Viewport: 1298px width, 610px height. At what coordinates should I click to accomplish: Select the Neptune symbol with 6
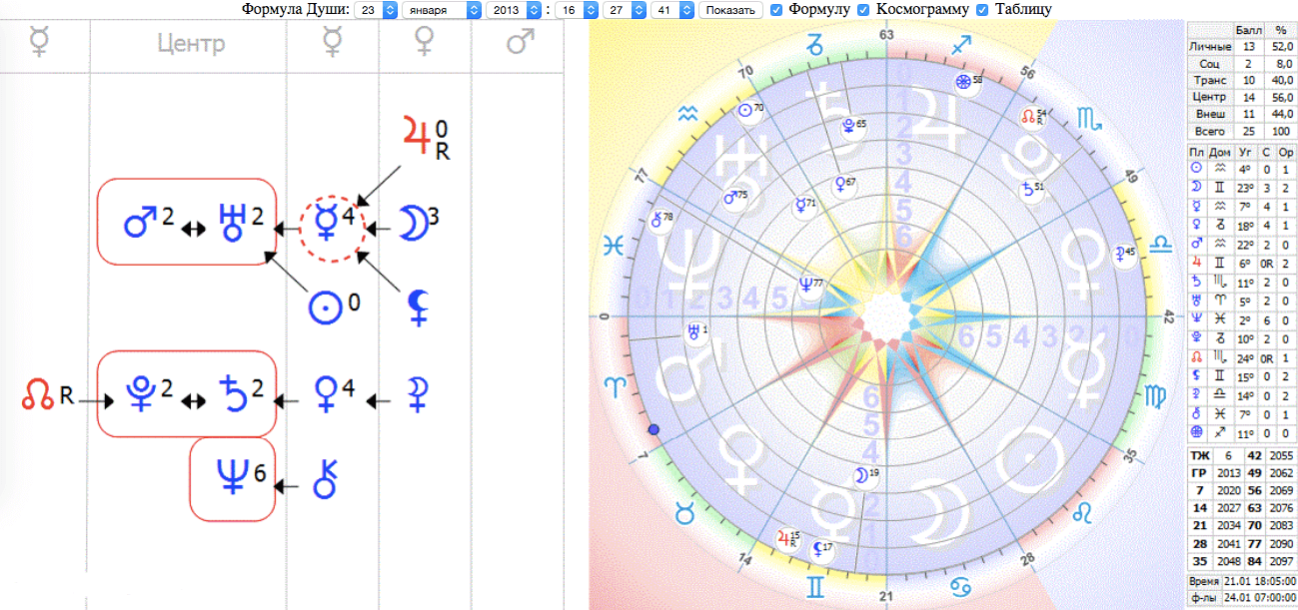(231, 479)
